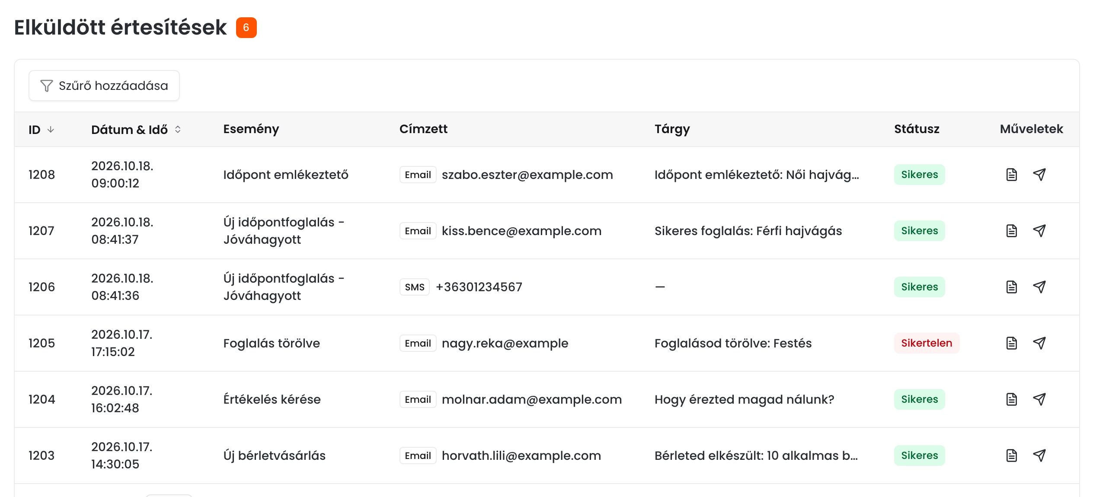Click Email tag beside molnar.adam@example.com

point(418,399)
